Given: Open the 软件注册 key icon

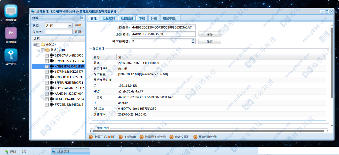Looking at the screenshot, I should [x=11, y=55].
